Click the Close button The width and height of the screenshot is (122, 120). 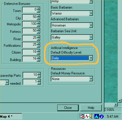(68, 108)
